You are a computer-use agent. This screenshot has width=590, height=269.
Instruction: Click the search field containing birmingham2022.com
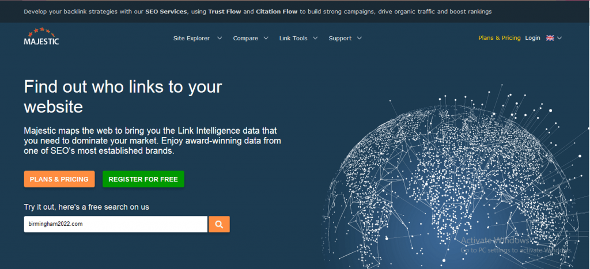(115, 224)
